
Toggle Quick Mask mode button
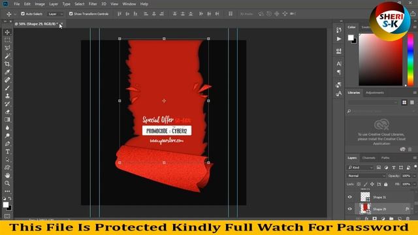(x=7, y=216)
